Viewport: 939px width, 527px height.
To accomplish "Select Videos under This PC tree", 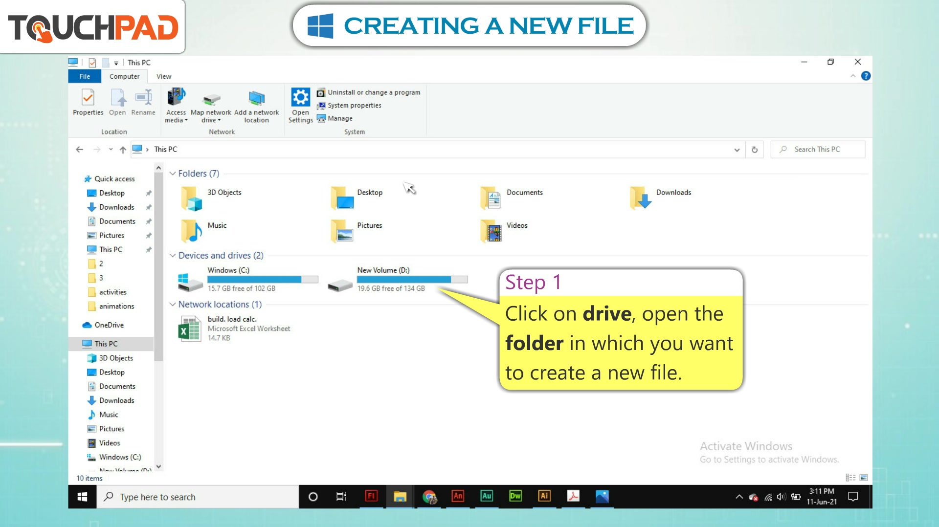I will tap(109, 443).
